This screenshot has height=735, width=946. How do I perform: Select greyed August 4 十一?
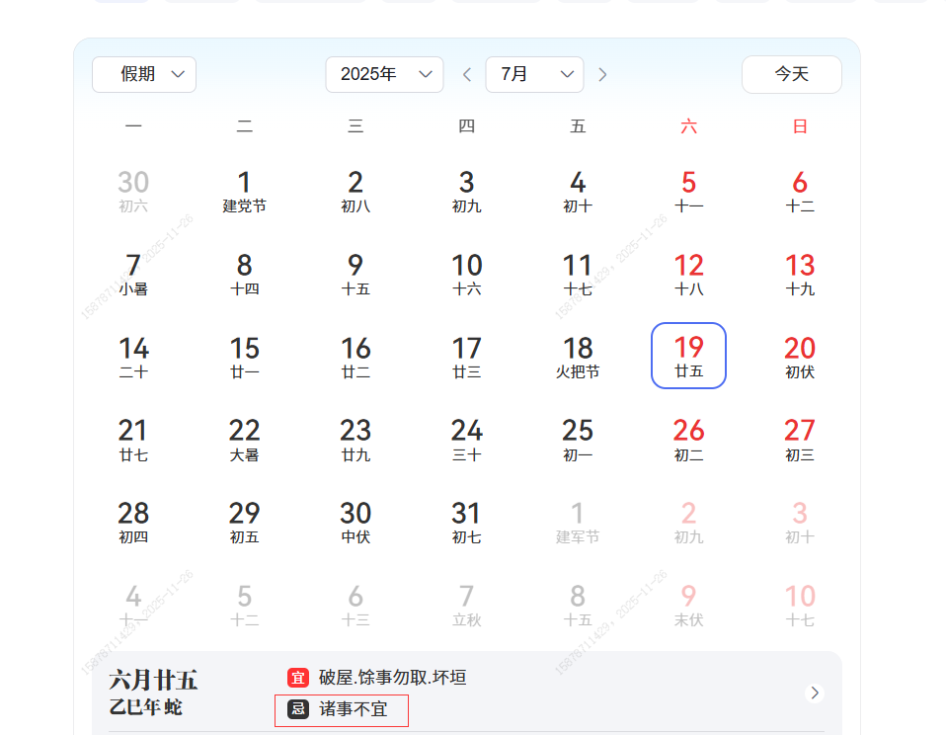(x=133, y=604)
